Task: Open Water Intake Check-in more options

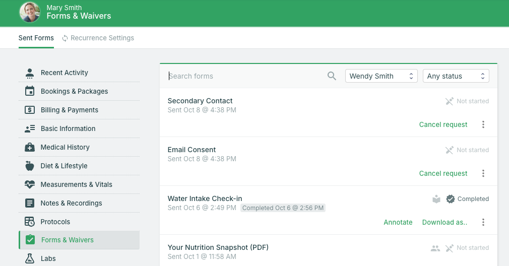Action: (483, 222)
